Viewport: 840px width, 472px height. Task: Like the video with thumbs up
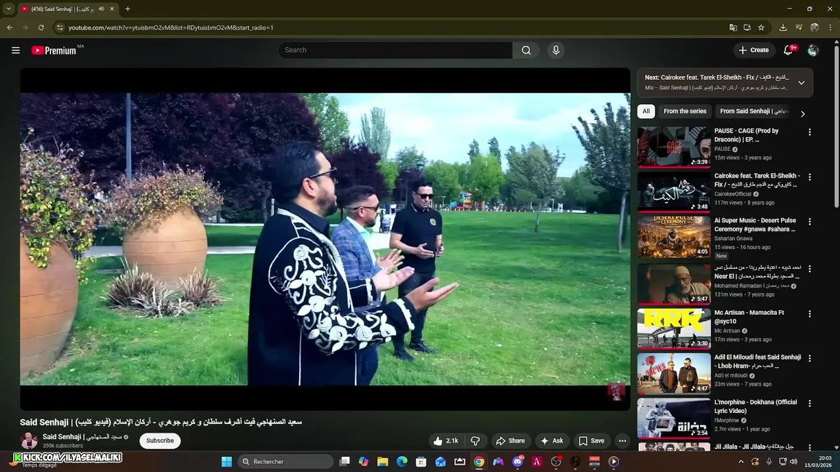click(x=445, y=441)
